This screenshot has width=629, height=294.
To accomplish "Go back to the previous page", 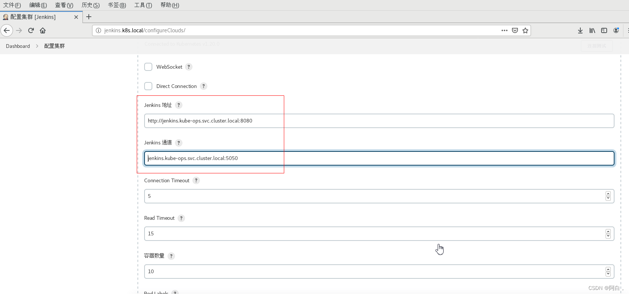I will click(x=7, y=30).
